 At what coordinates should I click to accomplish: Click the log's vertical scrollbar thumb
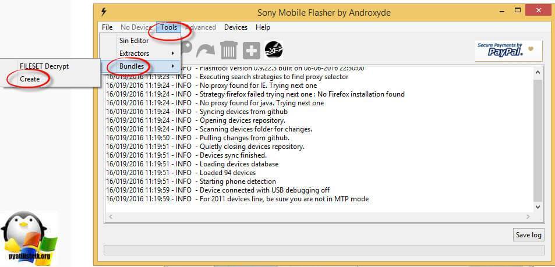point(538,140)
